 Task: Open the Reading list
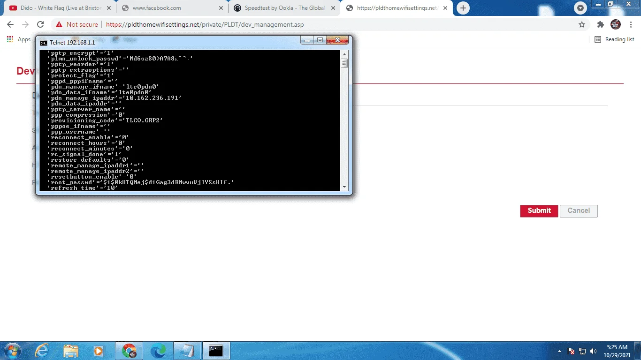615,39
